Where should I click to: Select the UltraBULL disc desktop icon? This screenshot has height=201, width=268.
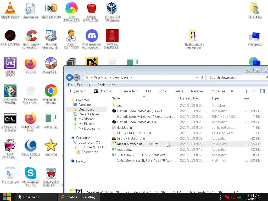pos(51,65)
